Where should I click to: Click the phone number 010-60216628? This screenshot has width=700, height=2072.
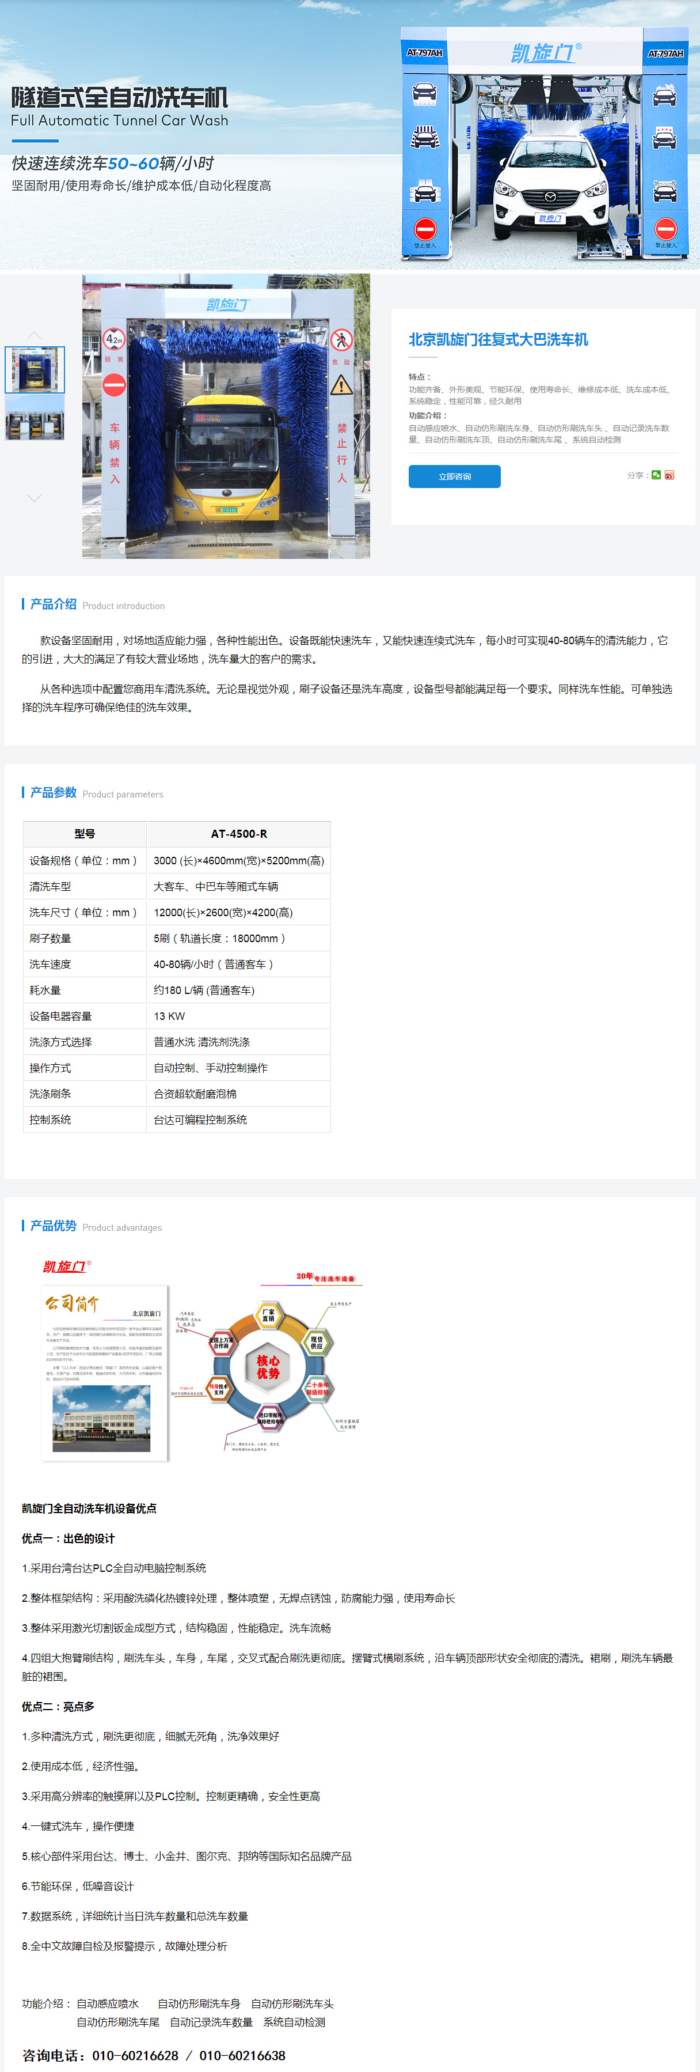(136, 2055)
